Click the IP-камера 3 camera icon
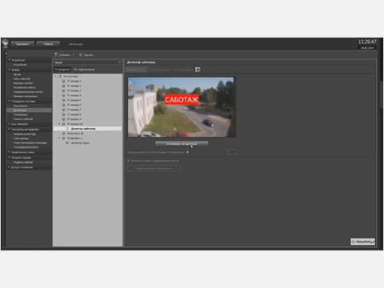Screen dimensions: 384x288 click(x=63, y=90)
